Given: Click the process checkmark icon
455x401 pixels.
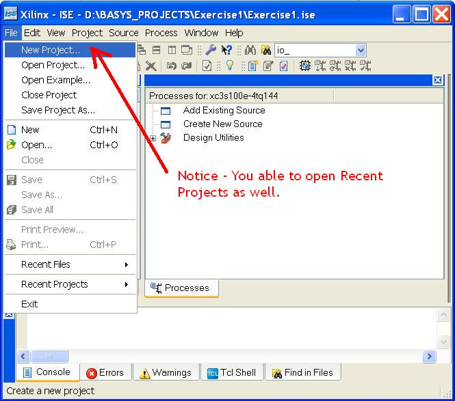Looking at the screenshot, I should tap(365, 66).
